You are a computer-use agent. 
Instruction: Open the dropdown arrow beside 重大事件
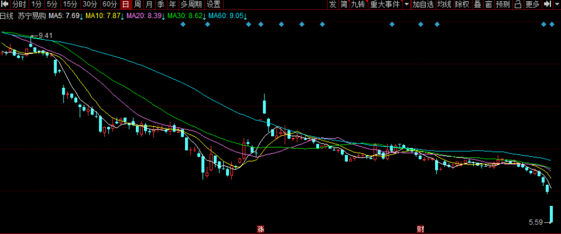coord(407,4)
